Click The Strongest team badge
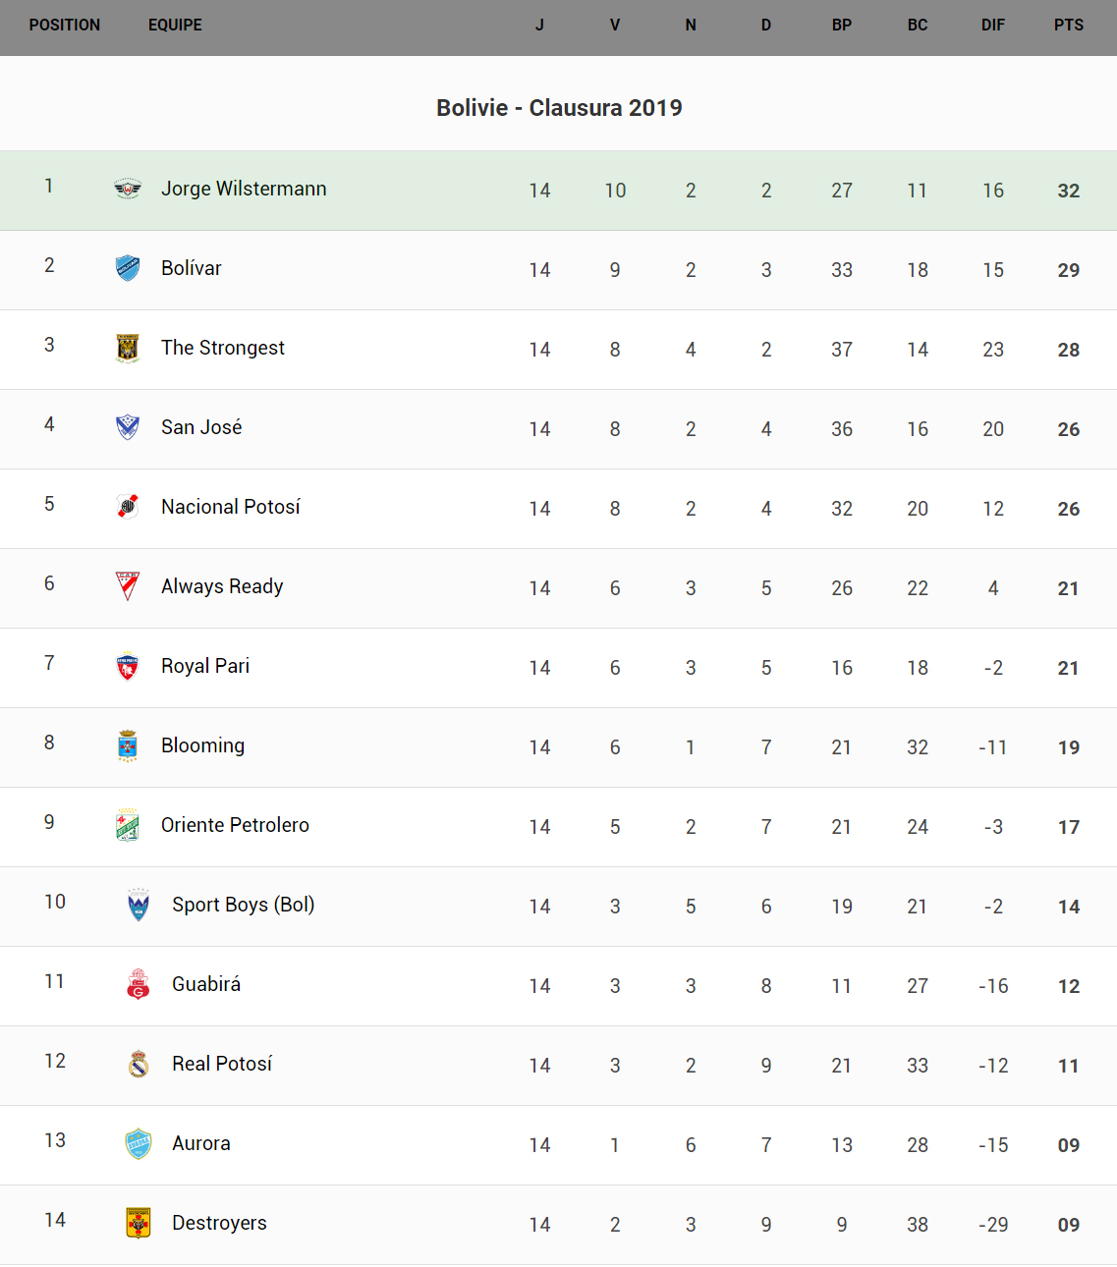 pos(128,348)
